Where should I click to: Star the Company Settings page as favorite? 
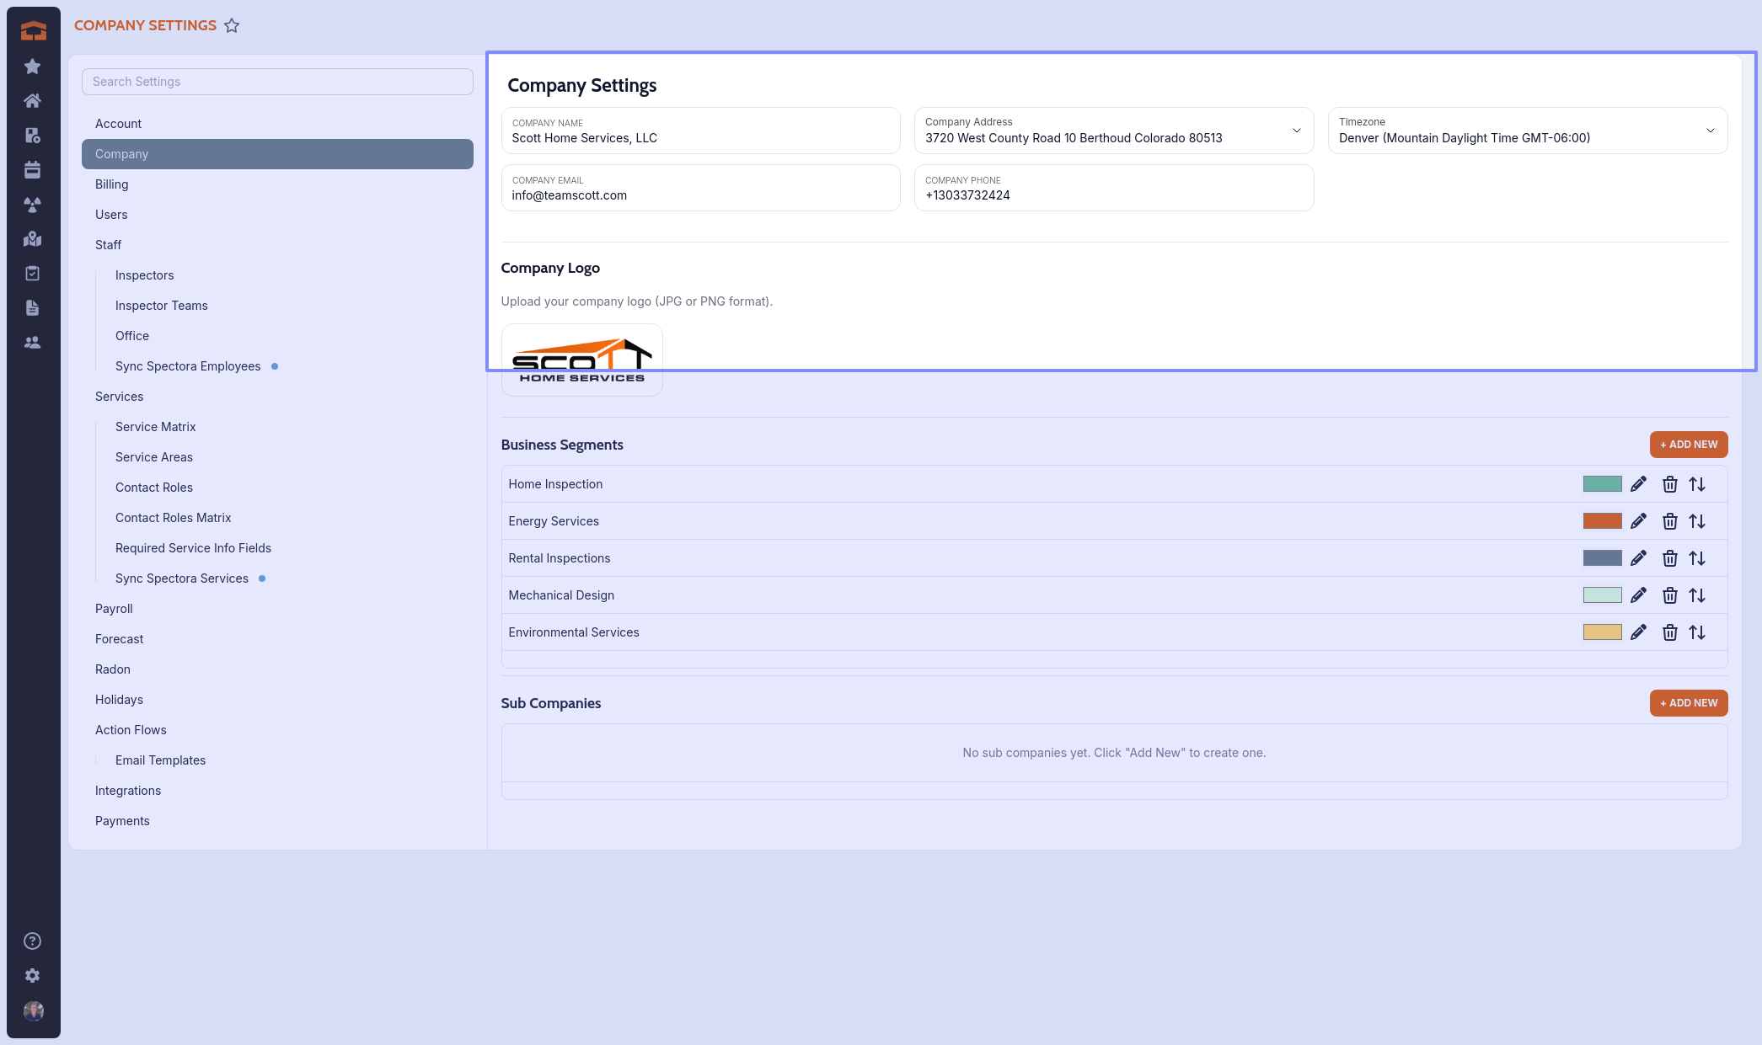pyautogui.click(x=232, y=26)
